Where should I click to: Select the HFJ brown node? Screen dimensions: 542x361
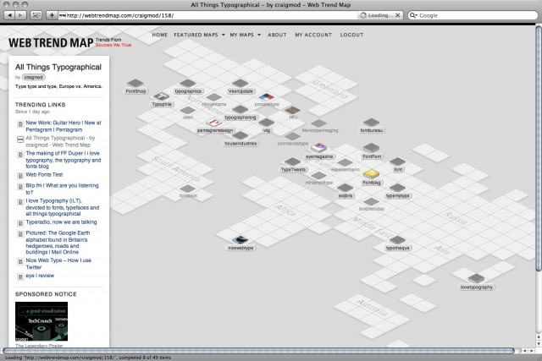pos(293,112)
